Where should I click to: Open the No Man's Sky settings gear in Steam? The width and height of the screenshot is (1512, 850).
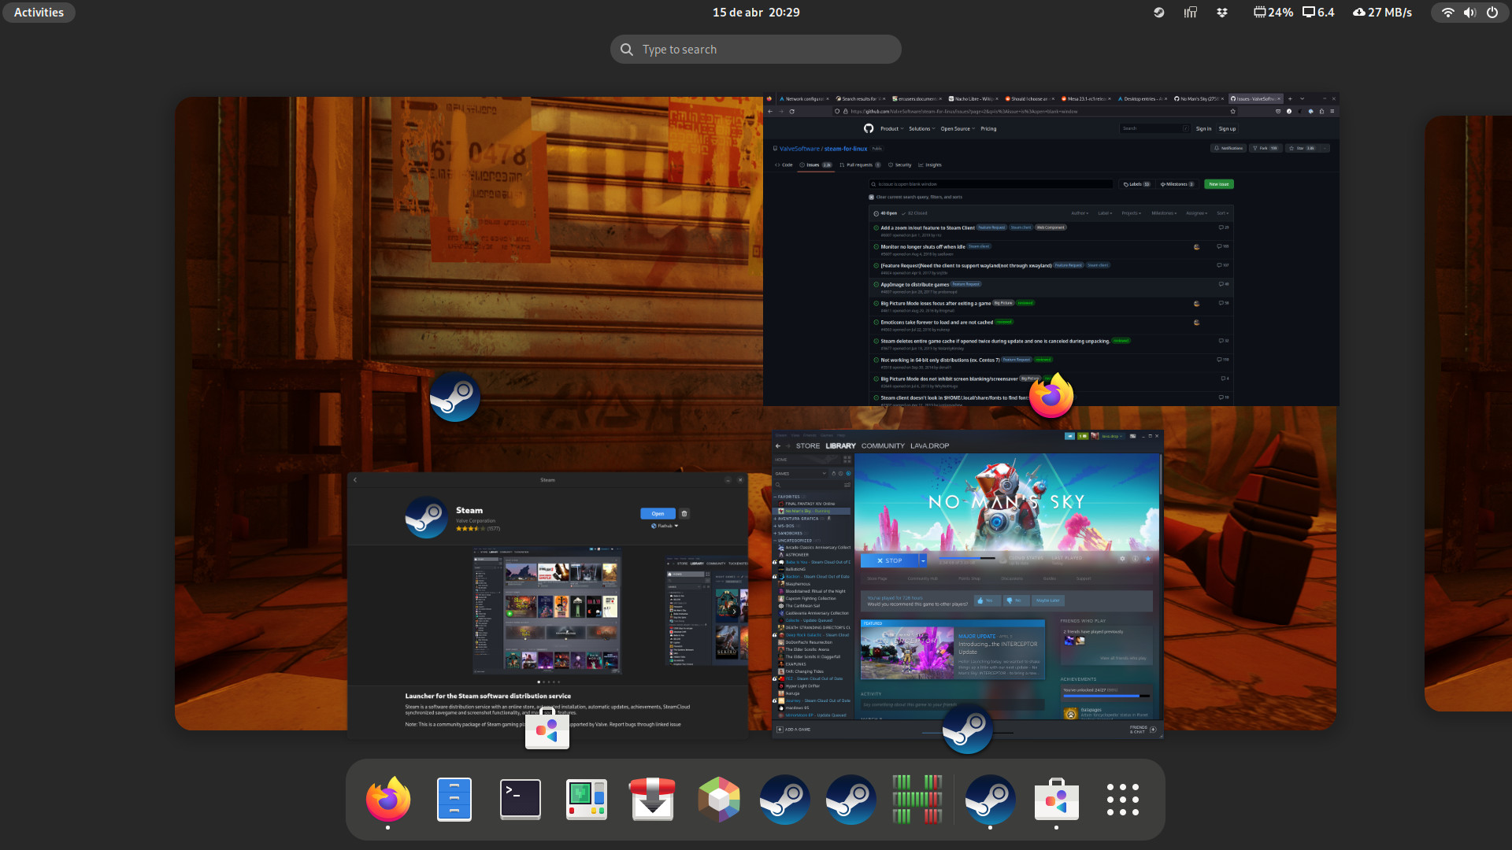1122,559
